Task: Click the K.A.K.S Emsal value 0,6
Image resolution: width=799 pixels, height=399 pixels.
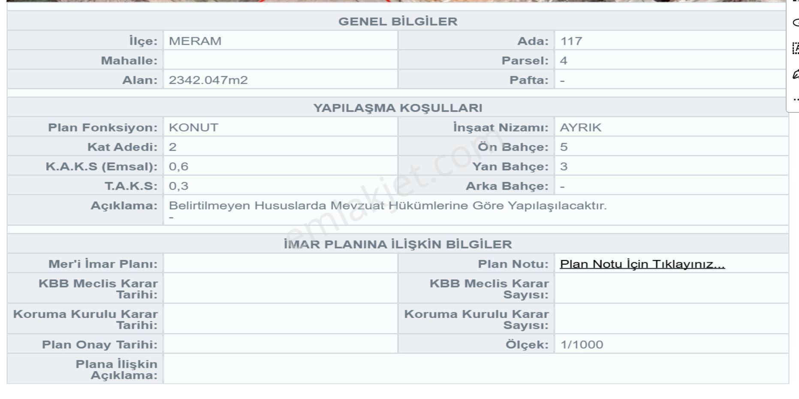Action: (178, 166)
